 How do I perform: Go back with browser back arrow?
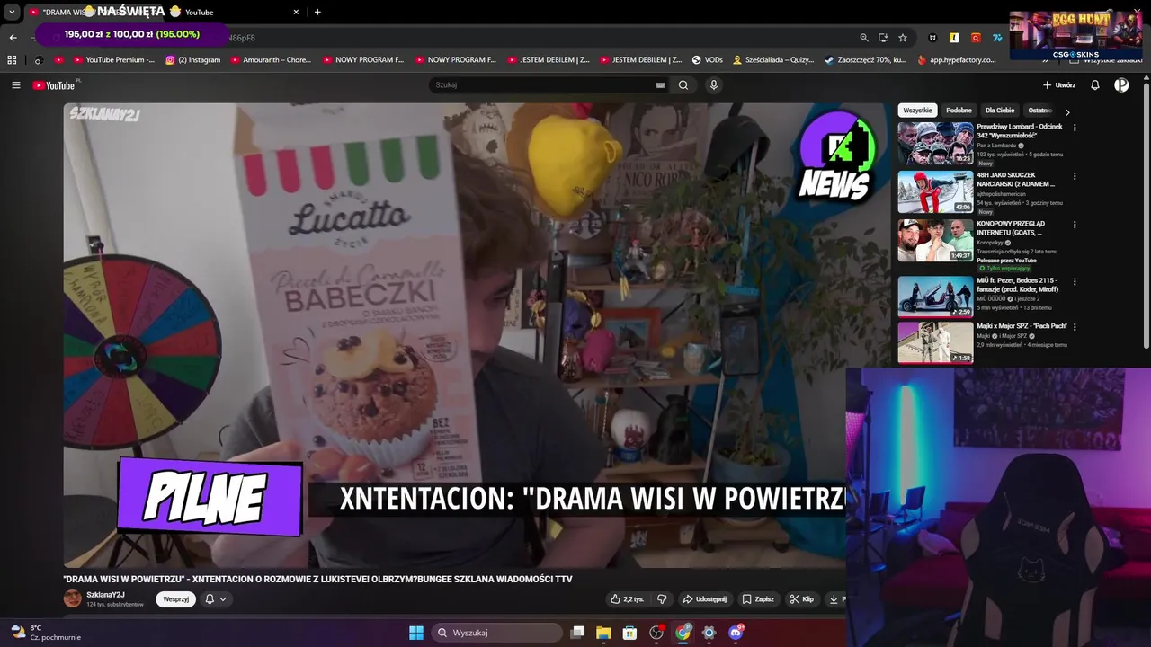click(13, 38)
